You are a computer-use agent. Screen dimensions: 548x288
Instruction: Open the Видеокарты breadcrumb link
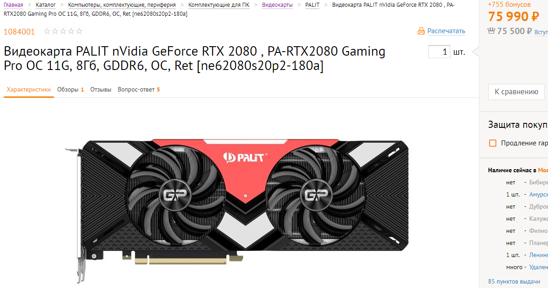coord(277,5)
